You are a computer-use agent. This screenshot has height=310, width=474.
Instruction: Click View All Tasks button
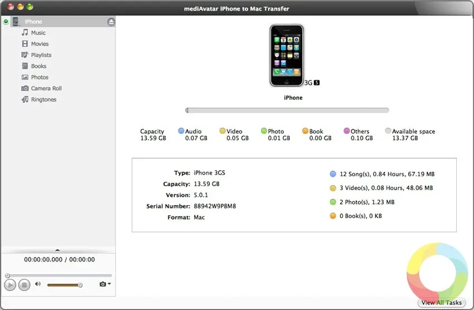[441, 302]
